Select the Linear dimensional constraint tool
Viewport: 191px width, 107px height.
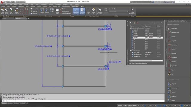(42, 11)
